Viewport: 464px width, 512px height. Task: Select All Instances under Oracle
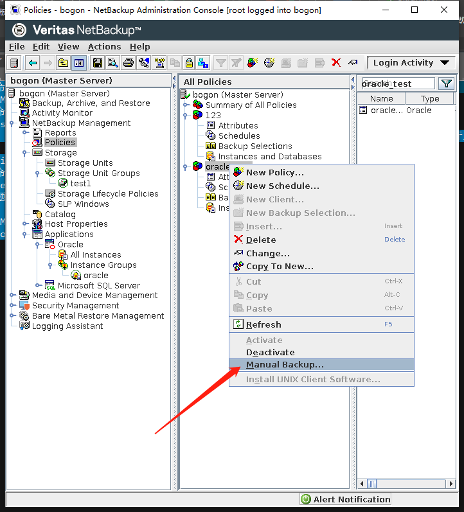pyautogui.click(x=96, y=254)
